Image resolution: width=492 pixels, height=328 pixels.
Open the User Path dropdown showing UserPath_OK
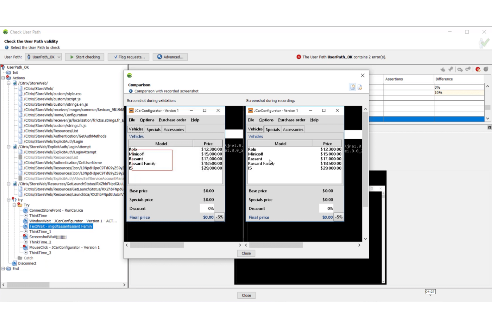(x=59, y=57)
